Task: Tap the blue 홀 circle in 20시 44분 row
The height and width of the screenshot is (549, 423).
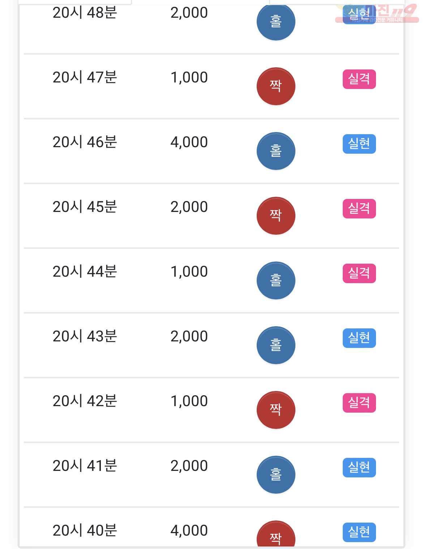Action: pos(276,281)
